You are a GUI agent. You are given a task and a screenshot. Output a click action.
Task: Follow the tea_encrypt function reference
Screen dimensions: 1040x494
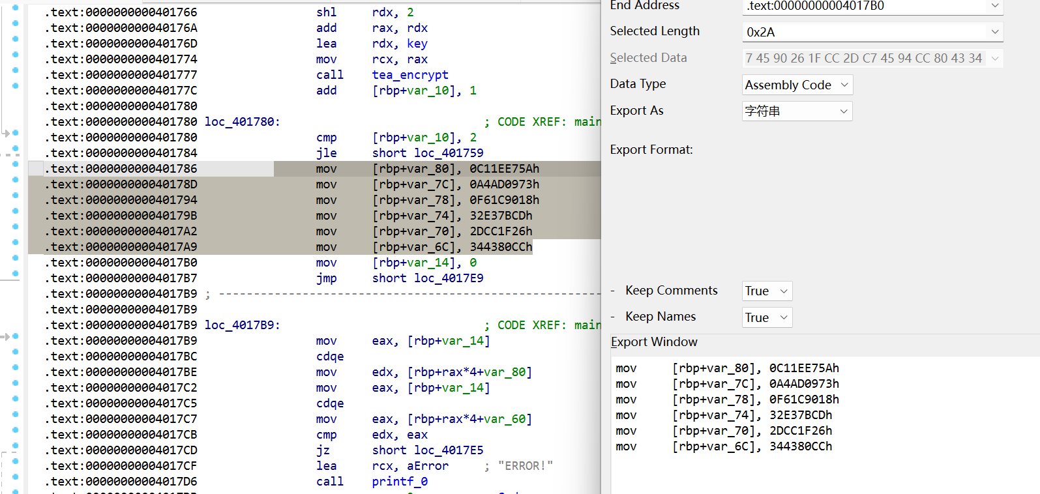click(x=409, y=75)
